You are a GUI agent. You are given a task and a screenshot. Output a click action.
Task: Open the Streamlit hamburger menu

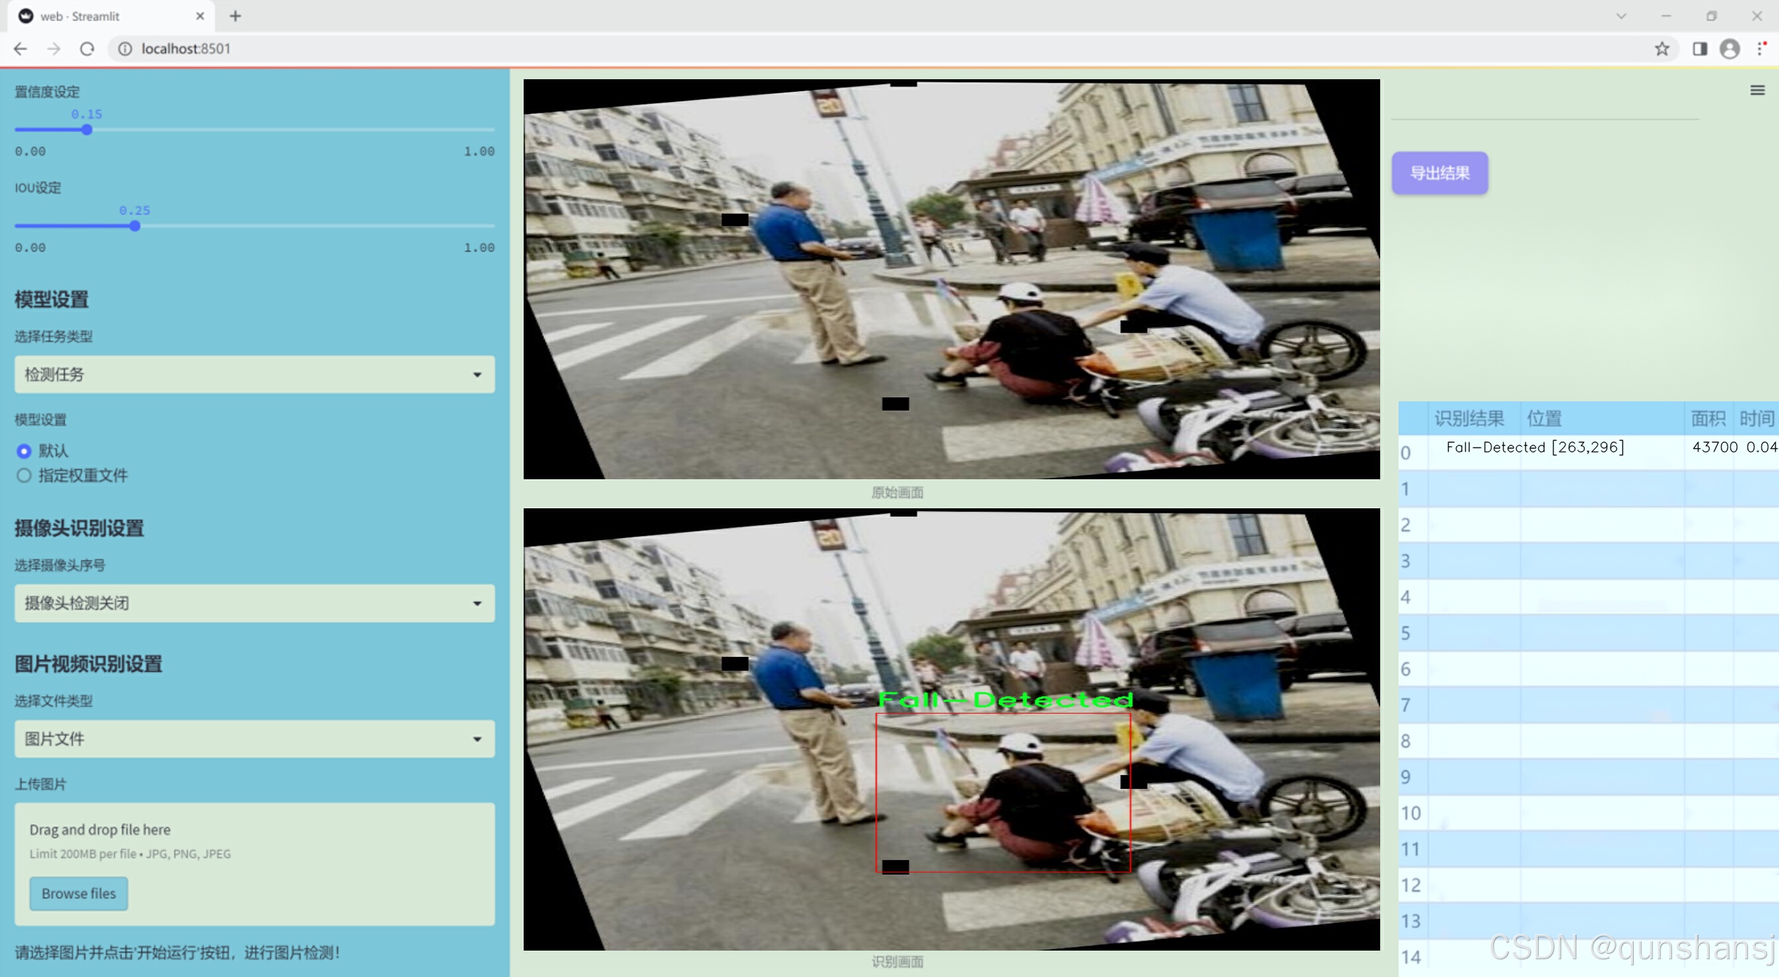(x=1757, y=90)
